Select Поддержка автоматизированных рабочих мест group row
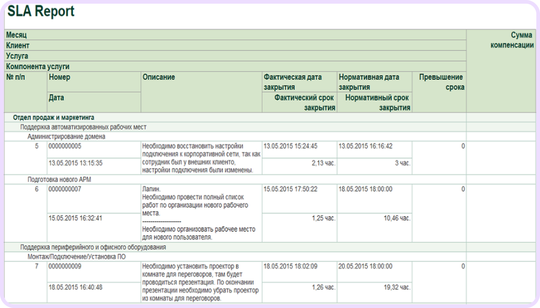540x308 pixels. pos(83,127)
